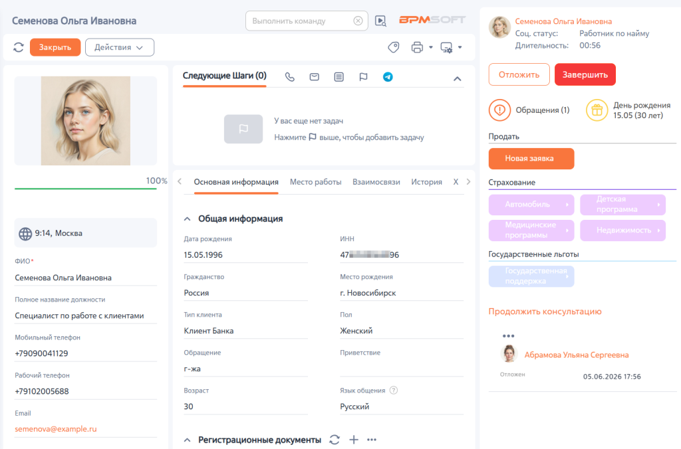
Task: Click Абрамова Ульяна Сергеевна avatar
Action: 509,353
